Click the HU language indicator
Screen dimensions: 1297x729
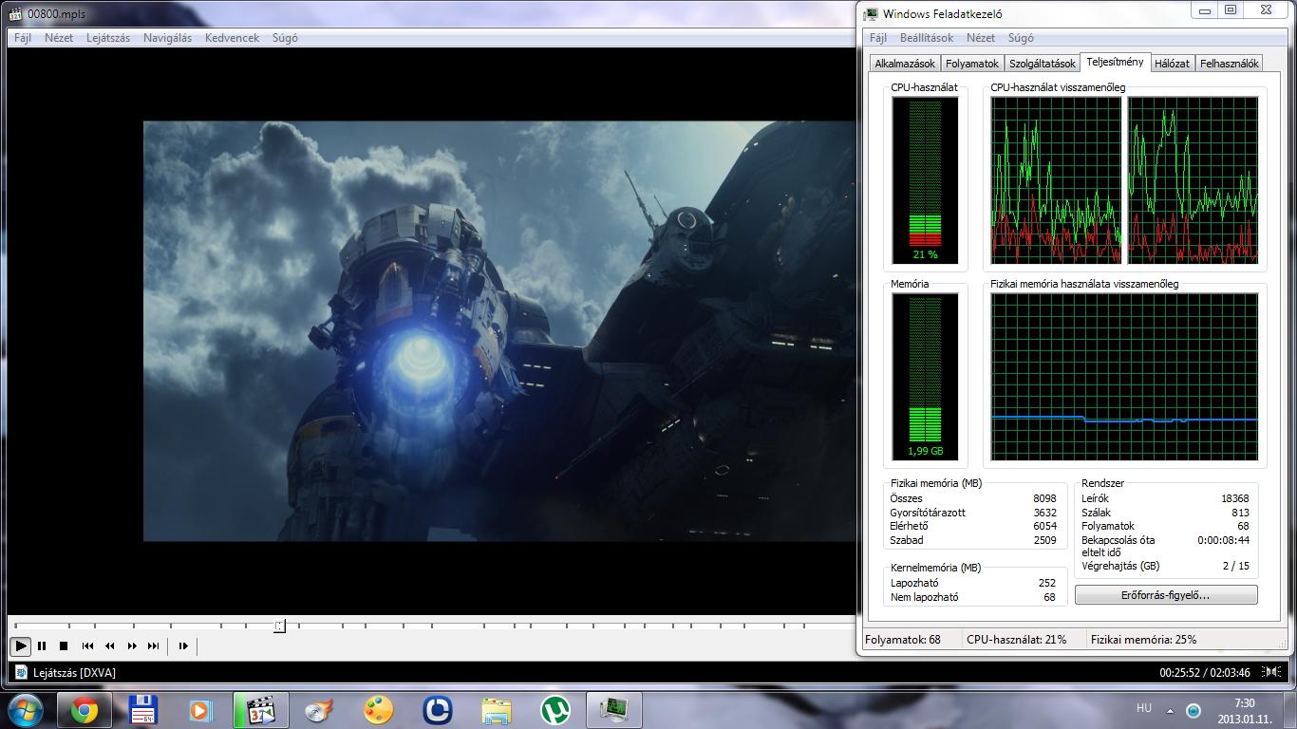point(1144,708)
